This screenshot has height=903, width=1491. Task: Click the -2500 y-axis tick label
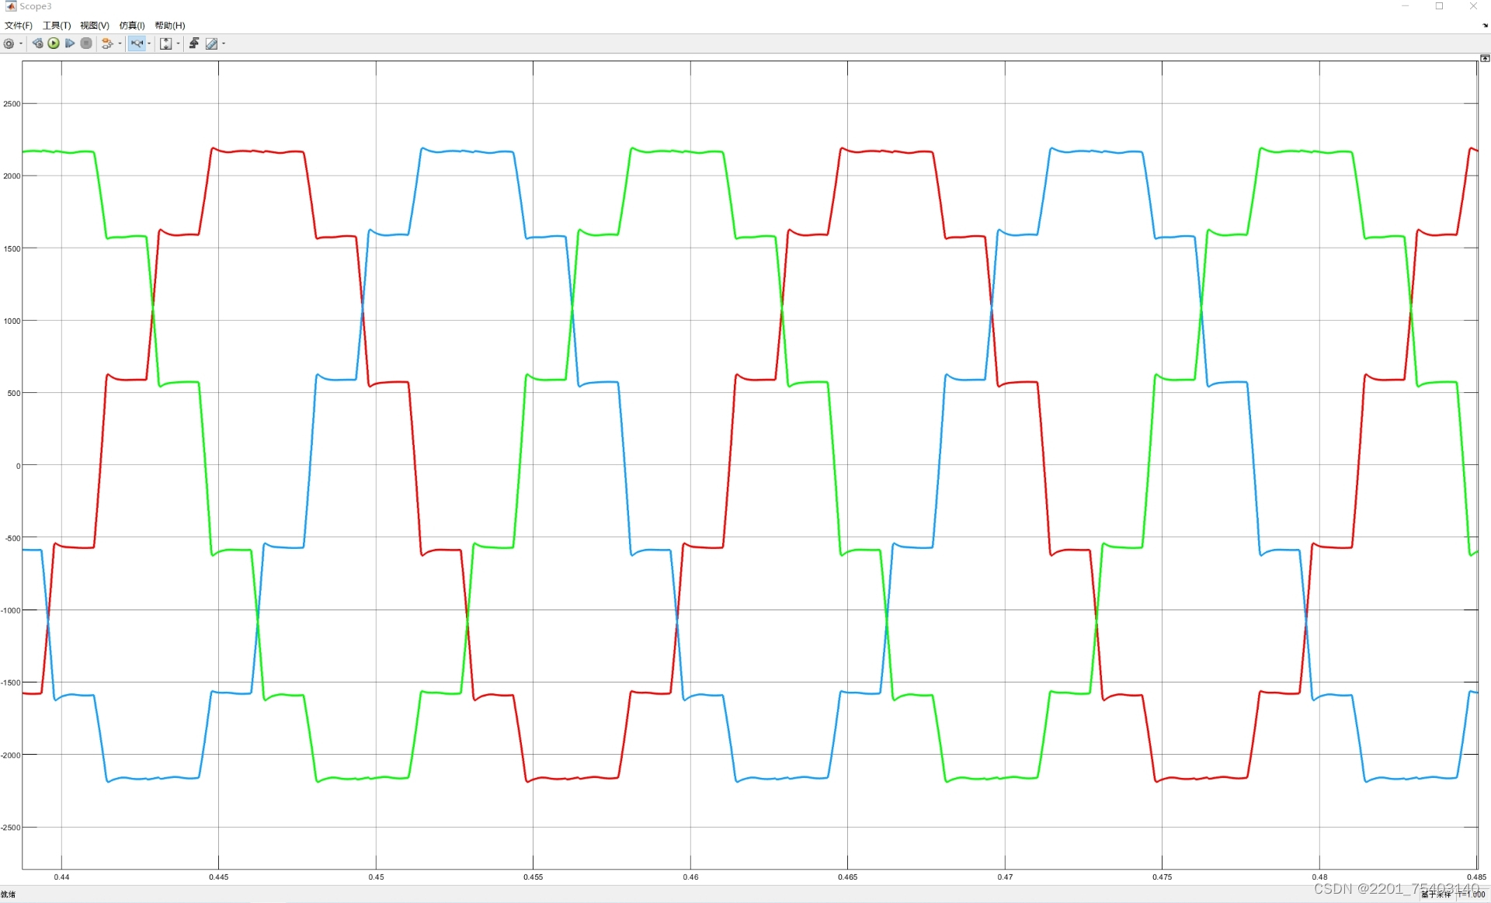tap(11, 828)
